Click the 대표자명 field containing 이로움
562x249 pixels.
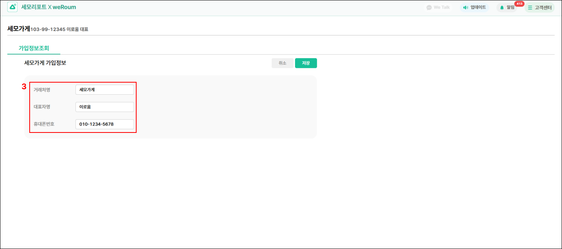[105, 107]
